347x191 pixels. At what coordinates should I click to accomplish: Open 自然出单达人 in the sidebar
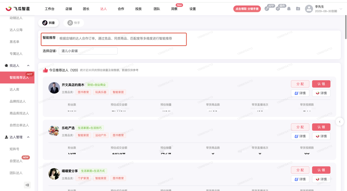pos(19,125)
